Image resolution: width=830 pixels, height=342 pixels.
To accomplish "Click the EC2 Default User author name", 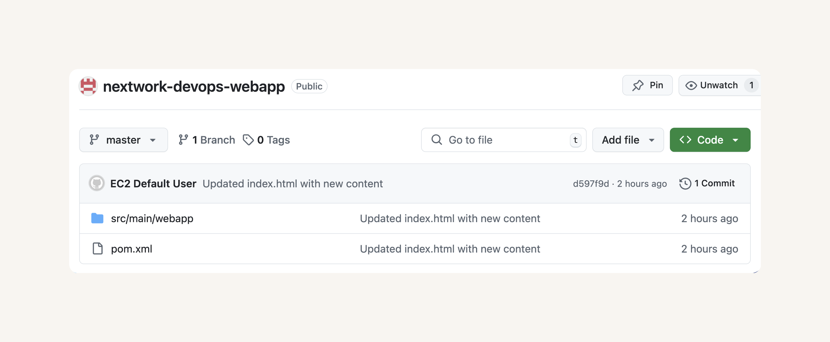I will [x=153, y=184].
